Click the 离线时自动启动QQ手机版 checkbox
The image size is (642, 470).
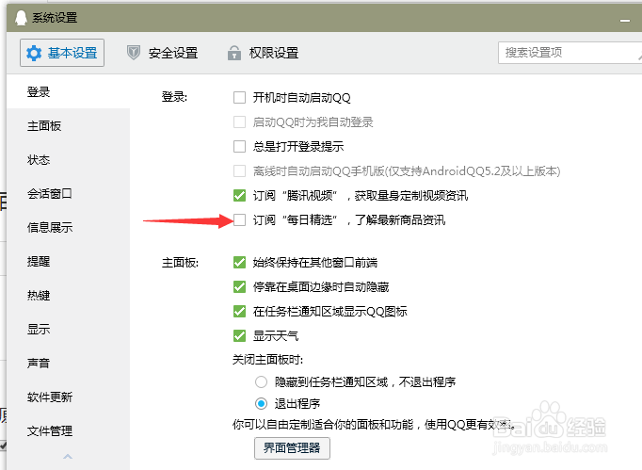point(239,170)
